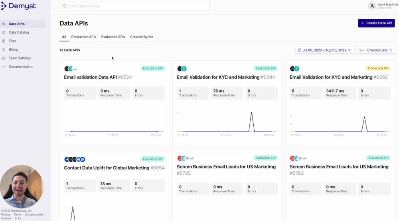This screenshot has height=221, width=399.
Task: Click the user profile avatar icon
Action: point(372,6)
